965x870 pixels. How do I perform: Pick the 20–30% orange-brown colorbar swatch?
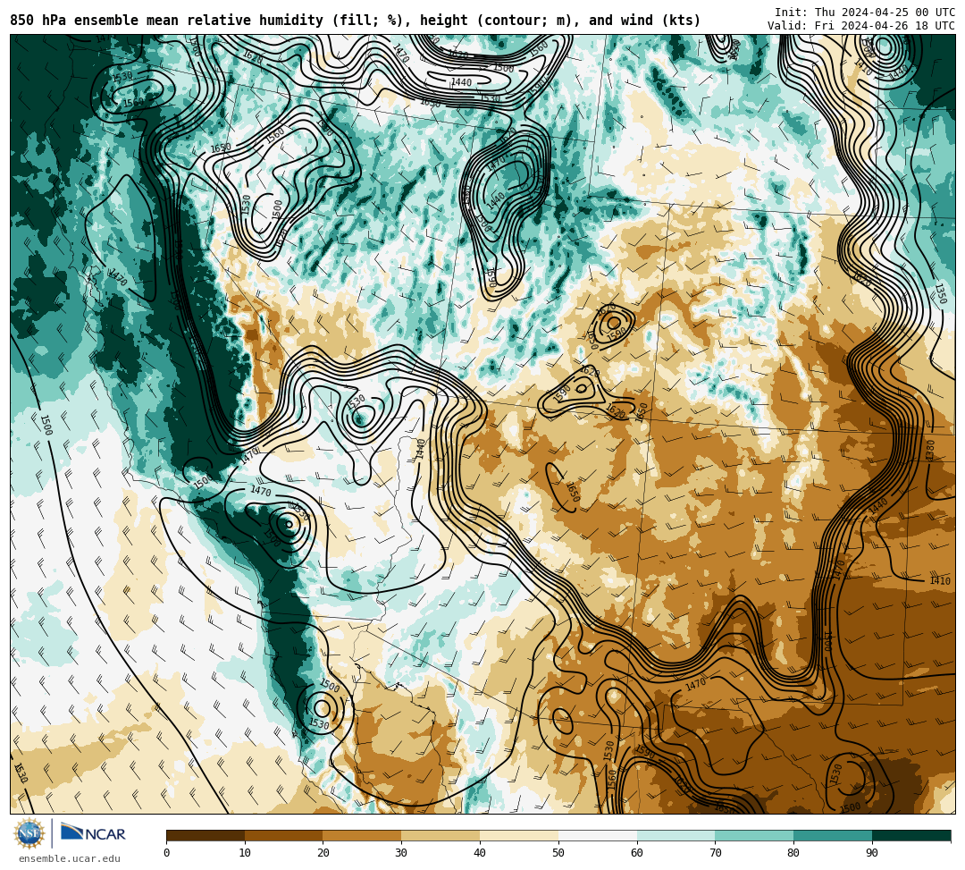(x=363, y=835)
